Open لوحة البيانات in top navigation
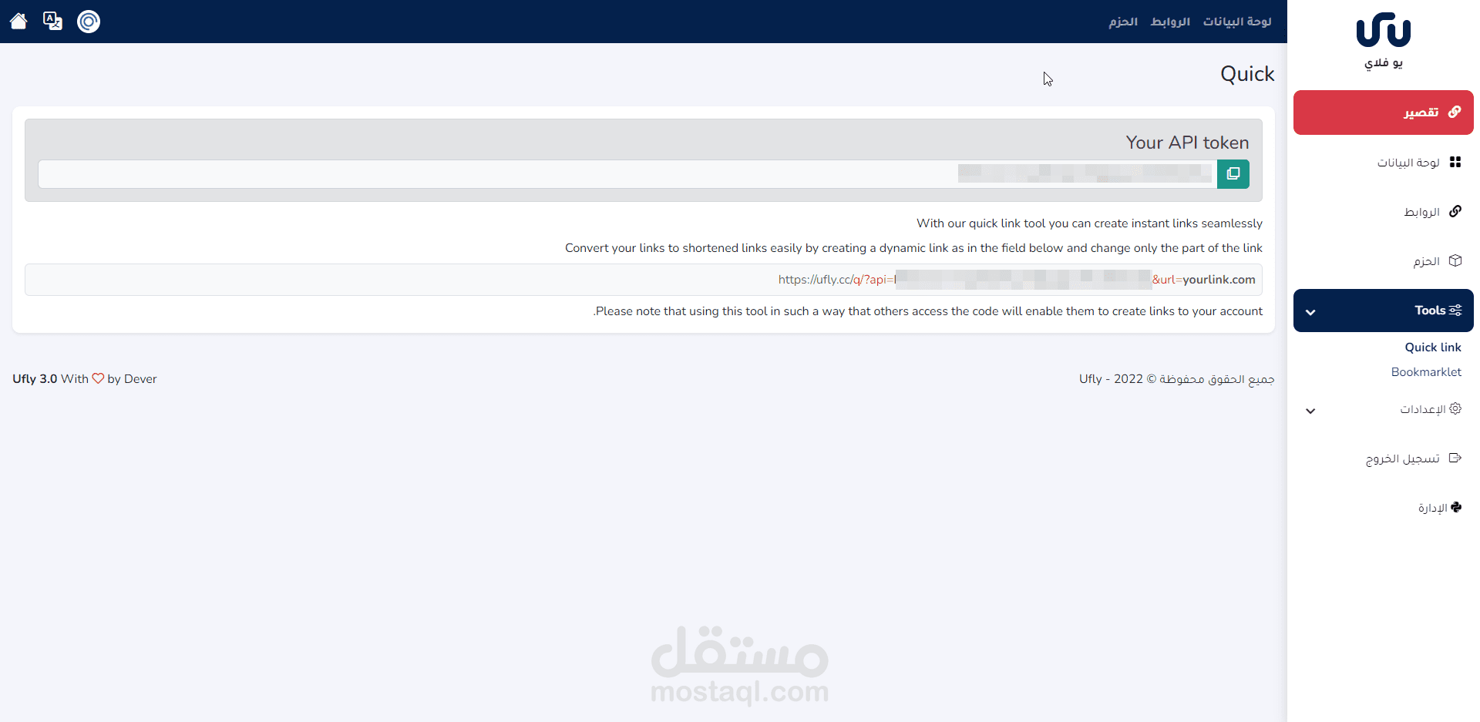The image size is (1480, 722). (x=1237, y=22)
